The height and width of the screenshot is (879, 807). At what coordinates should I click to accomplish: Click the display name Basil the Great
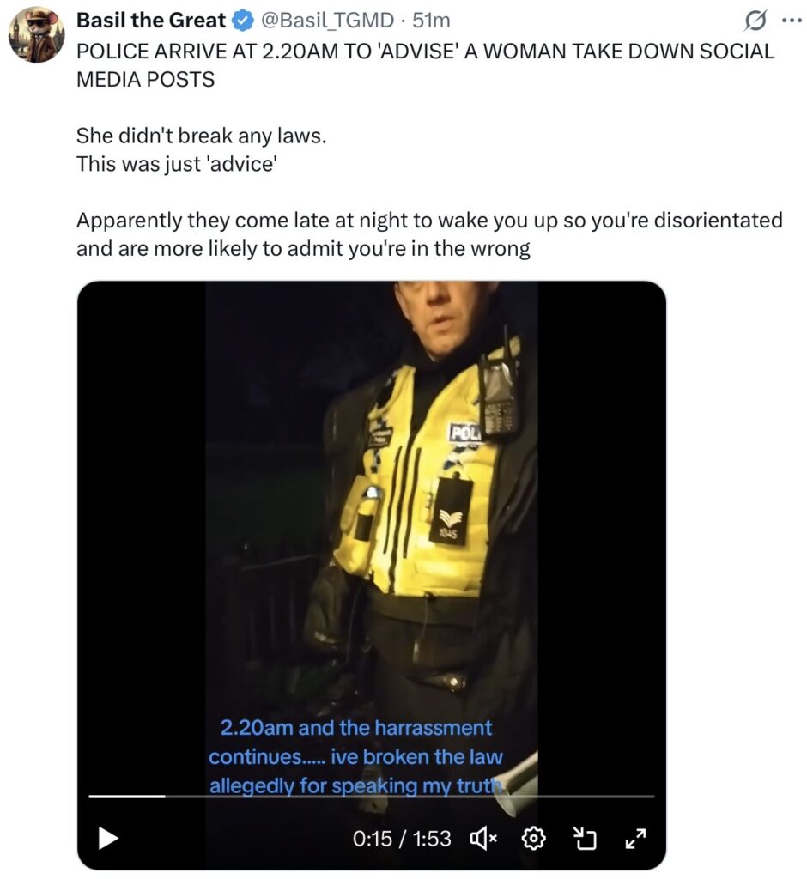tap(150, 21)
